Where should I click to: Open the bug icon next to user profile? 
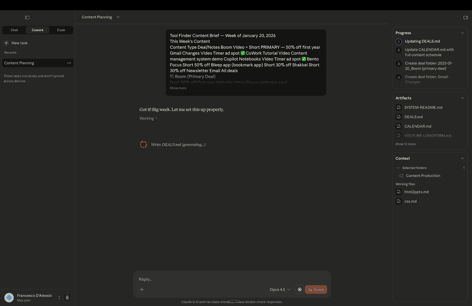[67, 298]
